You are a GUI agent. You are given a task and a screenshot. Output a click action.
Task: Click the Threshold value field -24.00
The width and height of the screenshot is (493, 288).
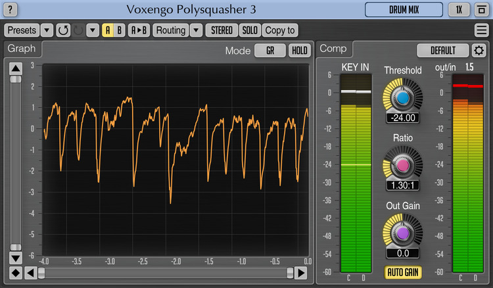pos(403,118)
